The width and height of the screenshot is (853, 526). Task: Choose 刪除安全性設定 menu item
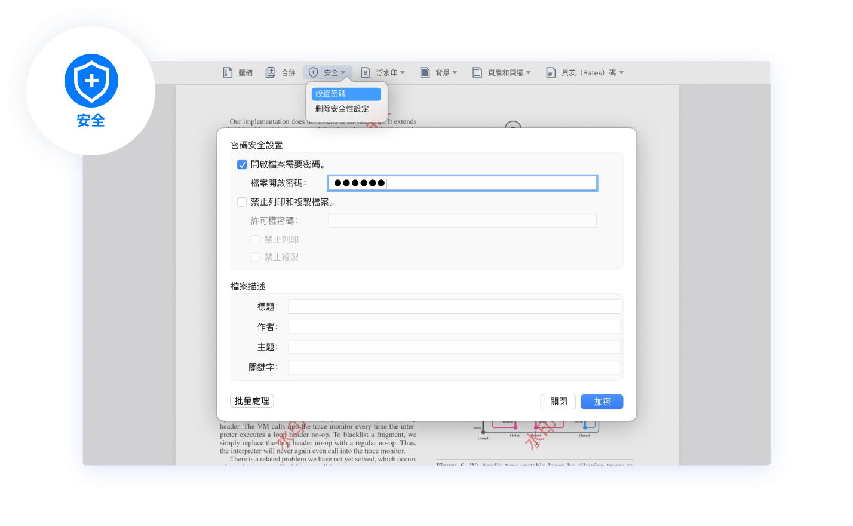coord(342,109)
